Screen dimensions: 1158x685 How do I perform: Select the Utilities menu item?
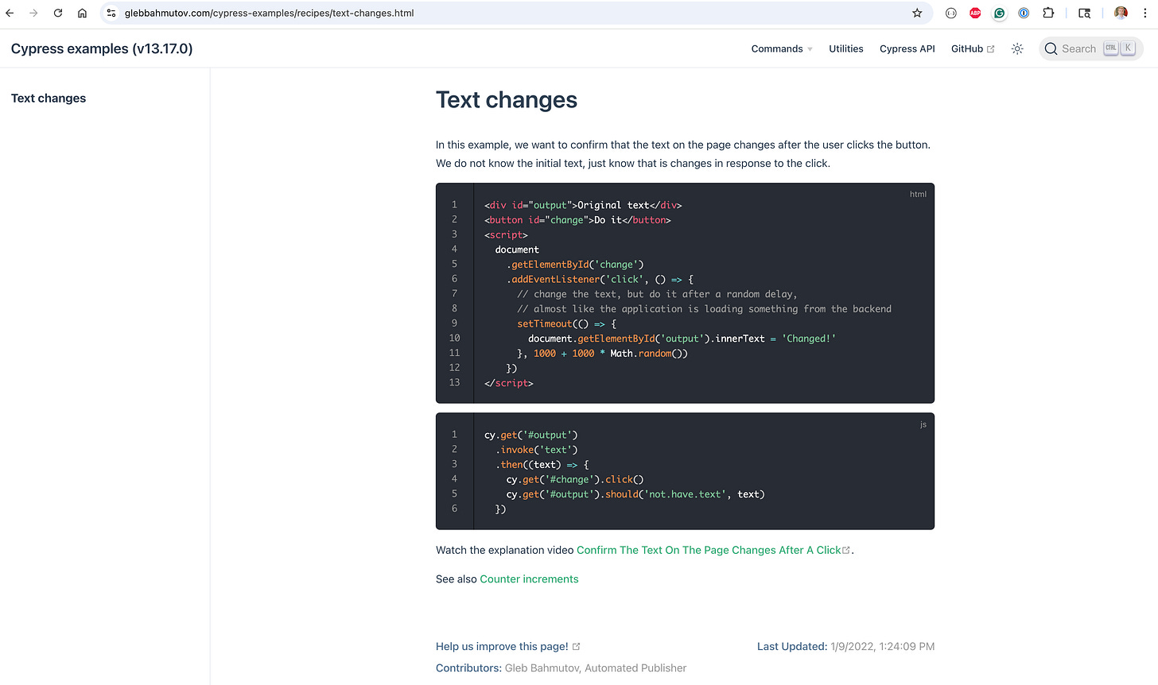845,48
